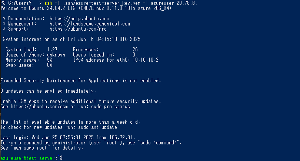300x161 pixels.
Task: Click the Memory usage 5% value
Action: pyautogui.click(x=50, y=60)
